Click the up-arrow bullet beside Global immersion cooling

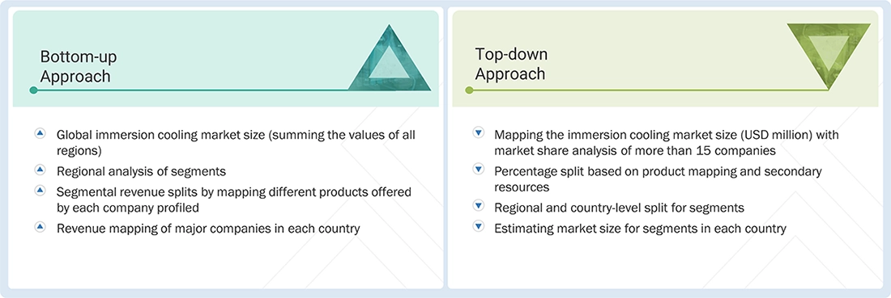pyautogui.click(x=40, y=134)
